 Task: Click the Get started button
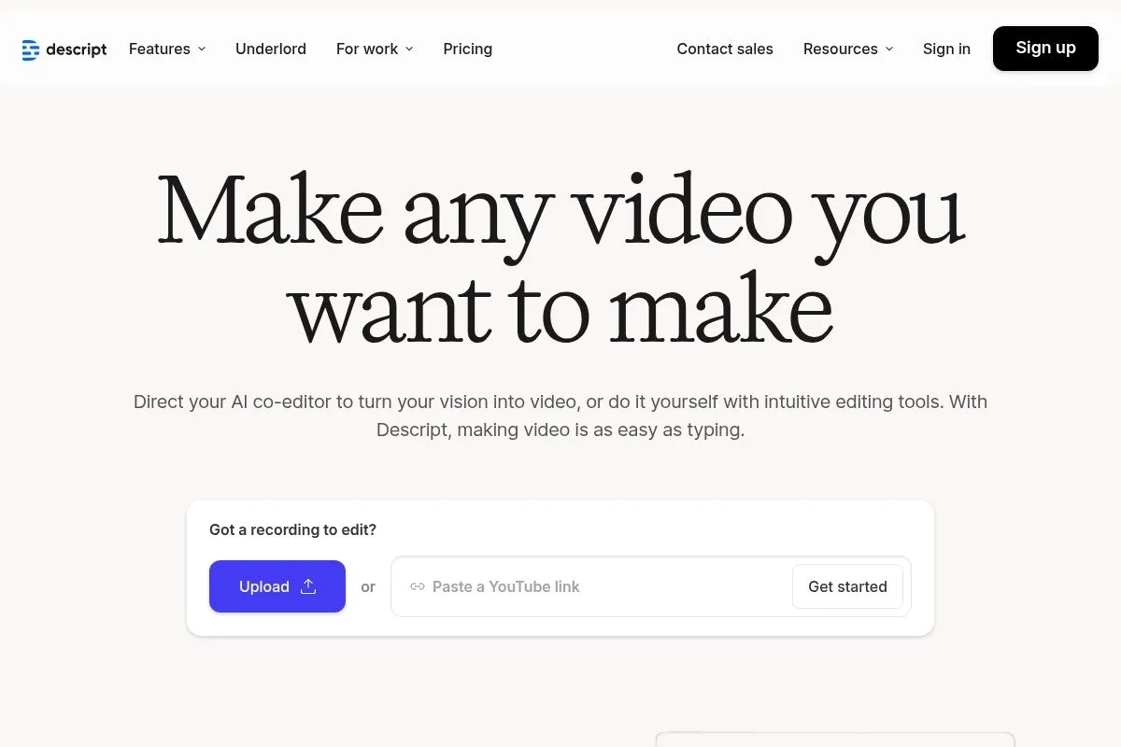pyautogui.click(x=847, y=586)
